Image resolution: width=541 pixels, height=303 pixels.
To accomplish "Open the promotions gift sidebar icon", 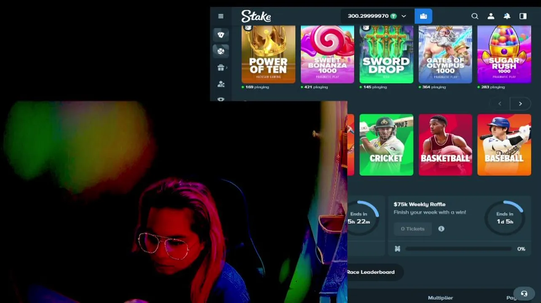I will coord(220,67).
